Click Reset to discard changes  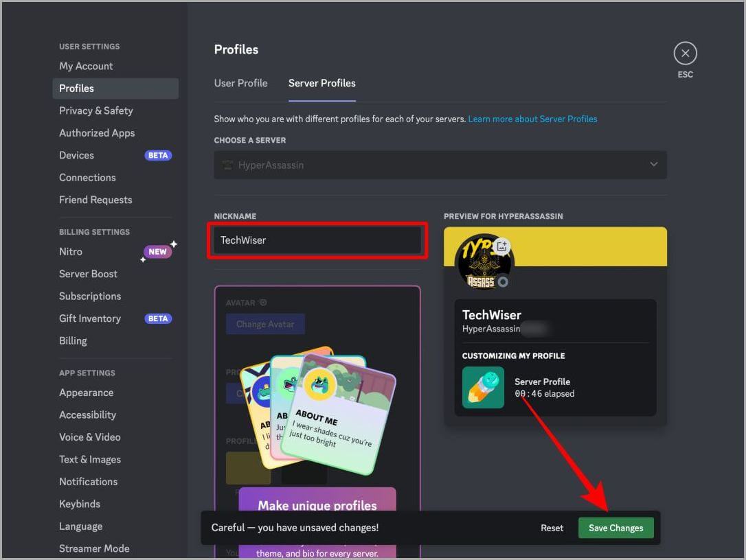(x=552, y=528)
